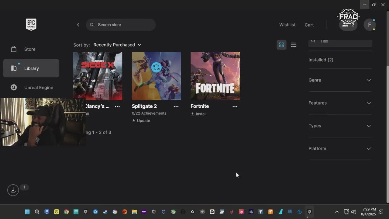
Task: Switch to grid view
Action: click(x=281, y=45)
